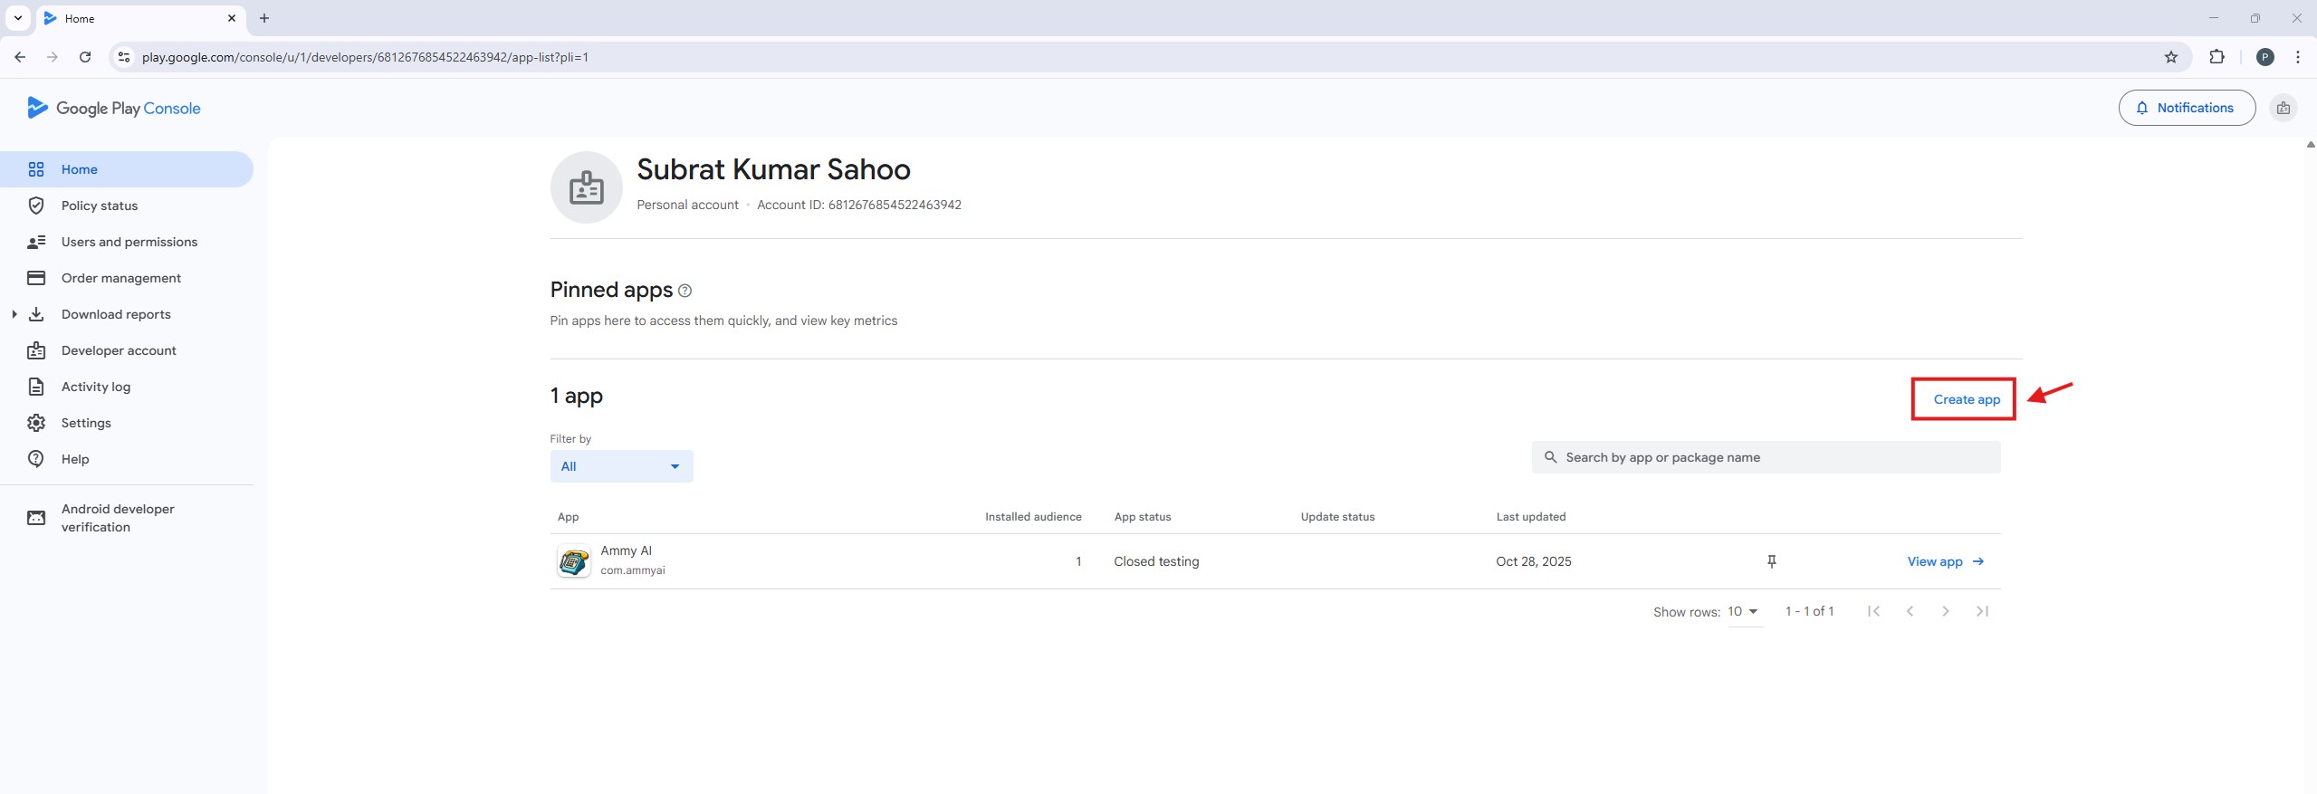Open the Filter by All dropdown
Screen dimensions: 2317x794
pos(621,466)
